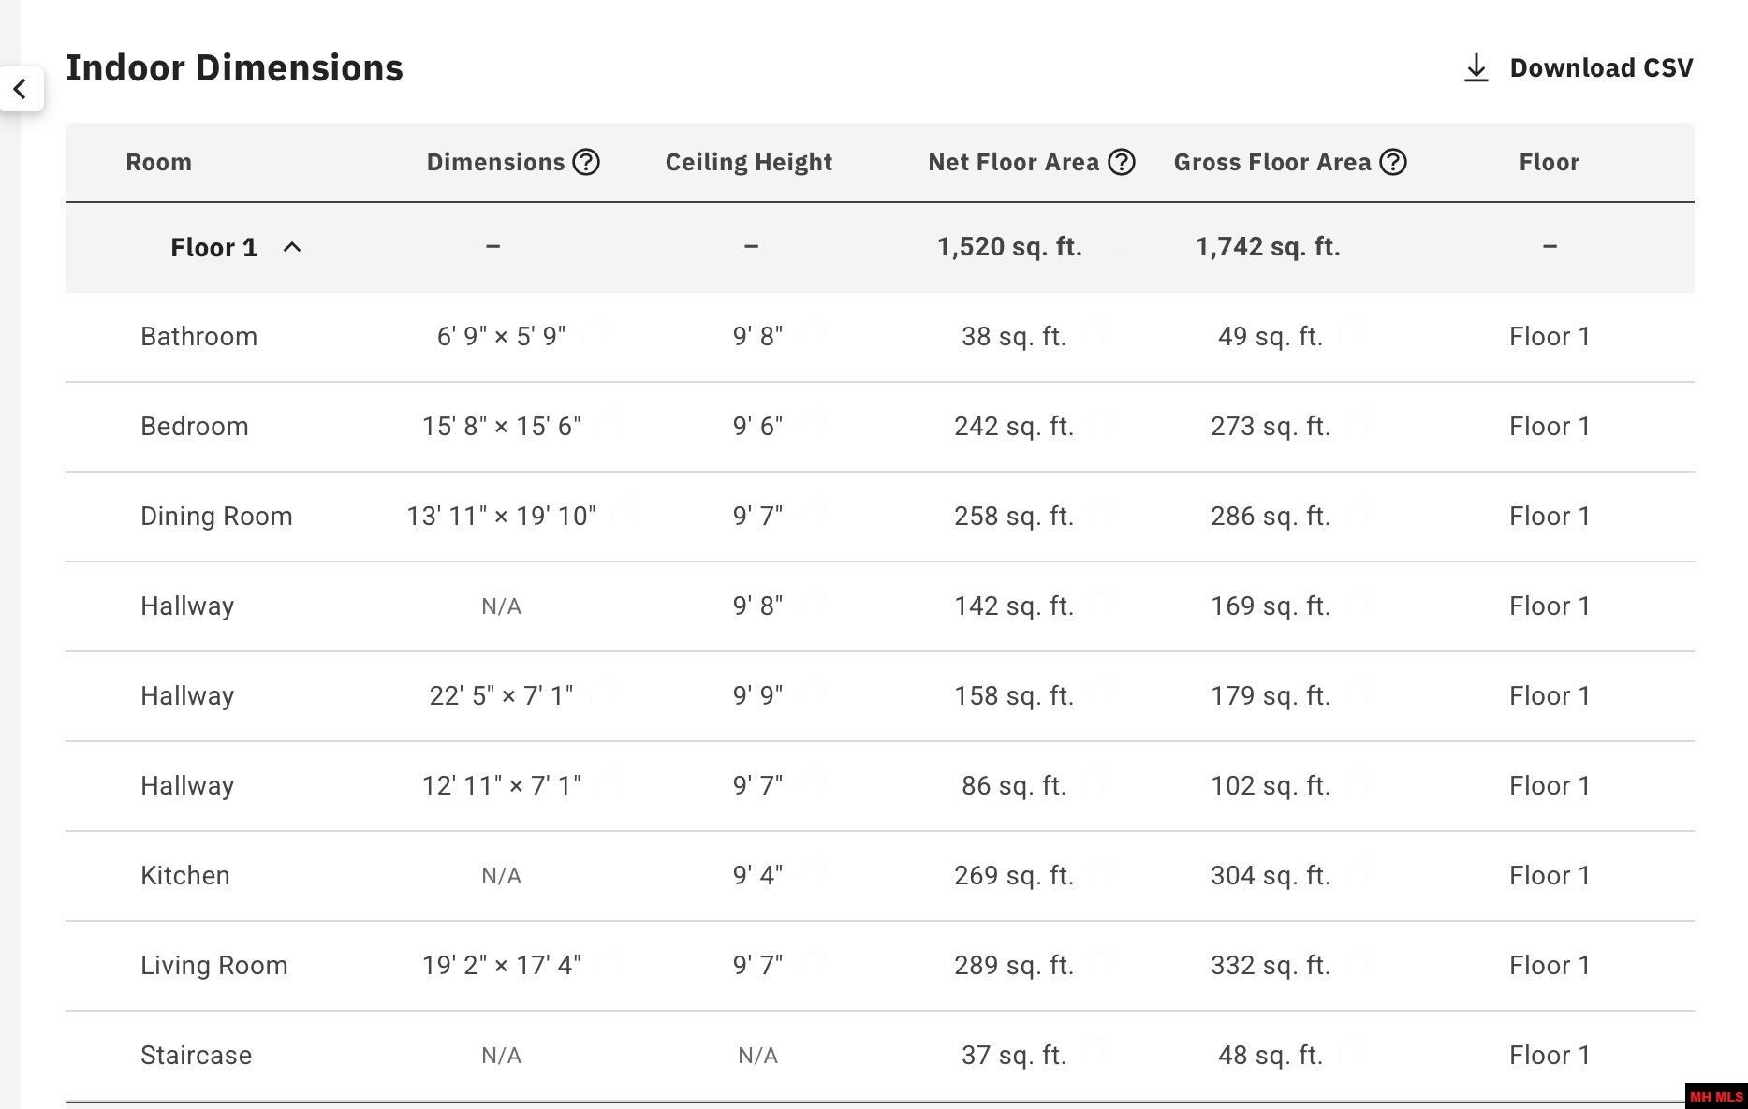The image size is (1748, 1109).
Task: Select the 289 sq. ft. net area
Action: 1014,966
